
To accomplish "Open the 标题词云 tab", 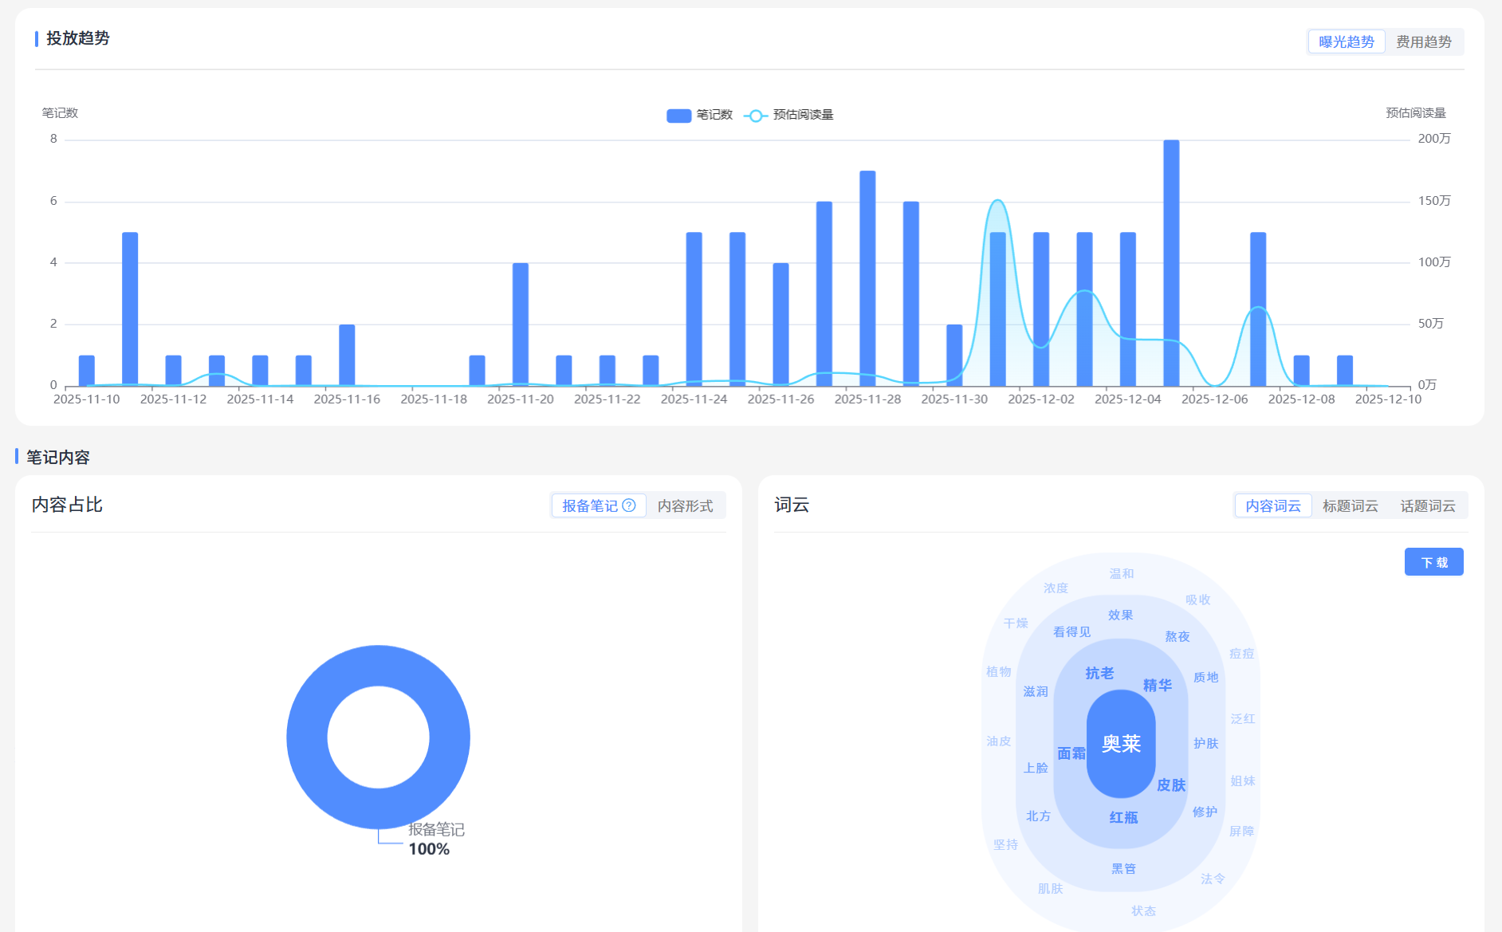I will 1350,506.
